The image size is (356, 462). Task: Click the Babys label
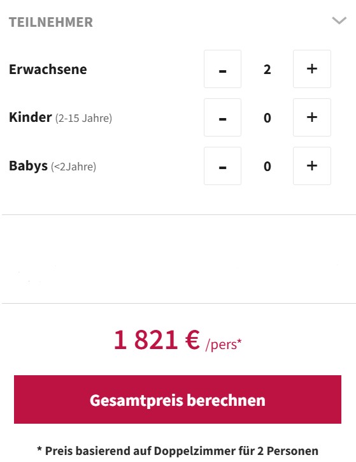[28, 166]
